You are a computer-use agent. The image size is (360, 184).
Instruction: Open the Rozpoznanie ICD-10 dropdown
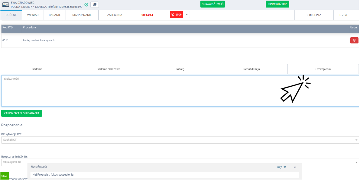(356, 162)
